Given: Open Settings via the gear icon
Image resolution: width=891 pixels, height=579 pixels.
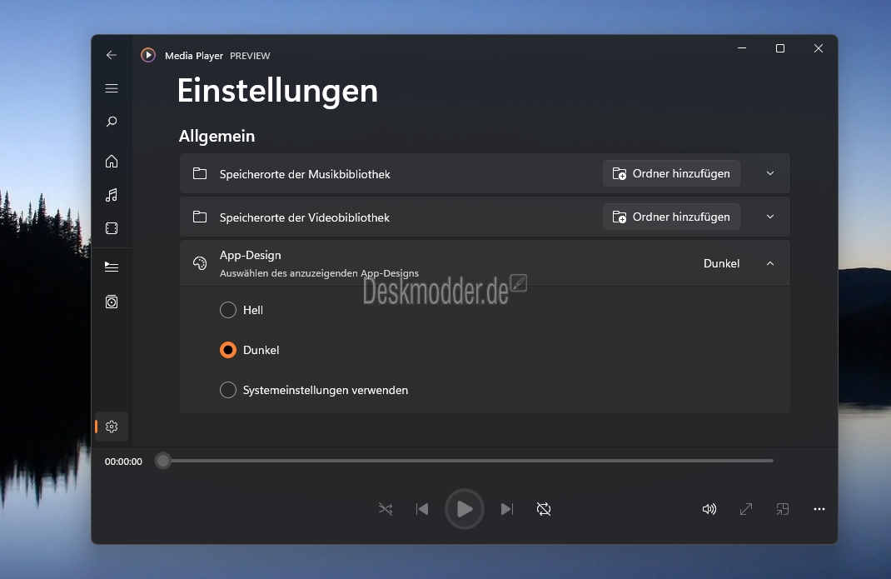Looking at the screenshot, I should (112, 426).
